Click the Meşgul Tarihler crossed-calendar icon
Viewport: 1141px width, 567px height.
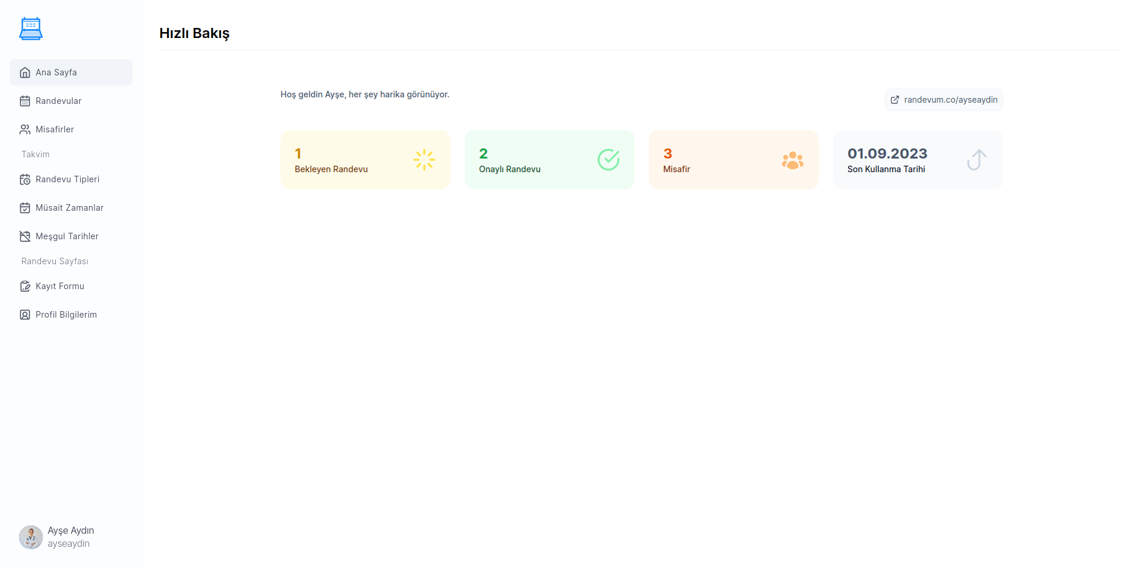[24, 236]
